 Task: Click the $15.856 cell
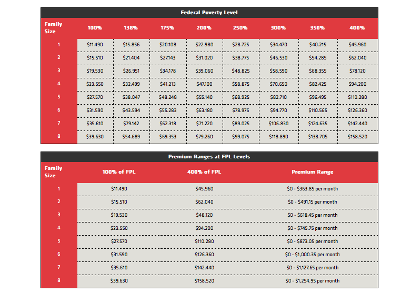(x=131, y=45)
